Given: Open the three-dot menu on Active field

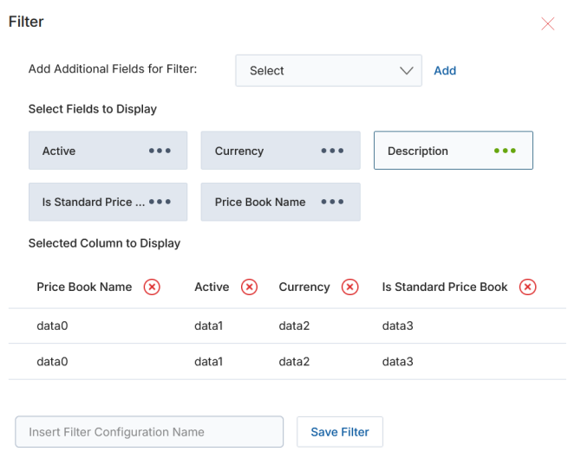Looking at the screenshot, I should pyautogui.click(x=160, y=151).
